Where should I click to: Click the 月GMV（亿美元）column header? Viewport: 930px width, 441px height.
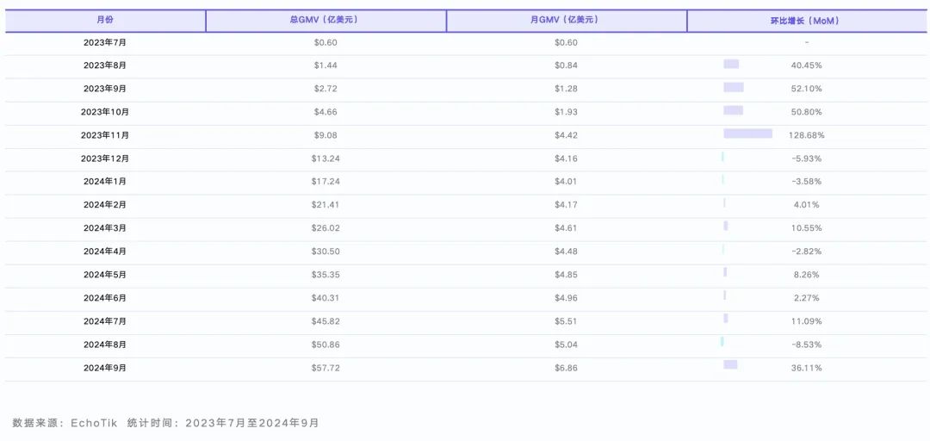(x=566, y=20)
